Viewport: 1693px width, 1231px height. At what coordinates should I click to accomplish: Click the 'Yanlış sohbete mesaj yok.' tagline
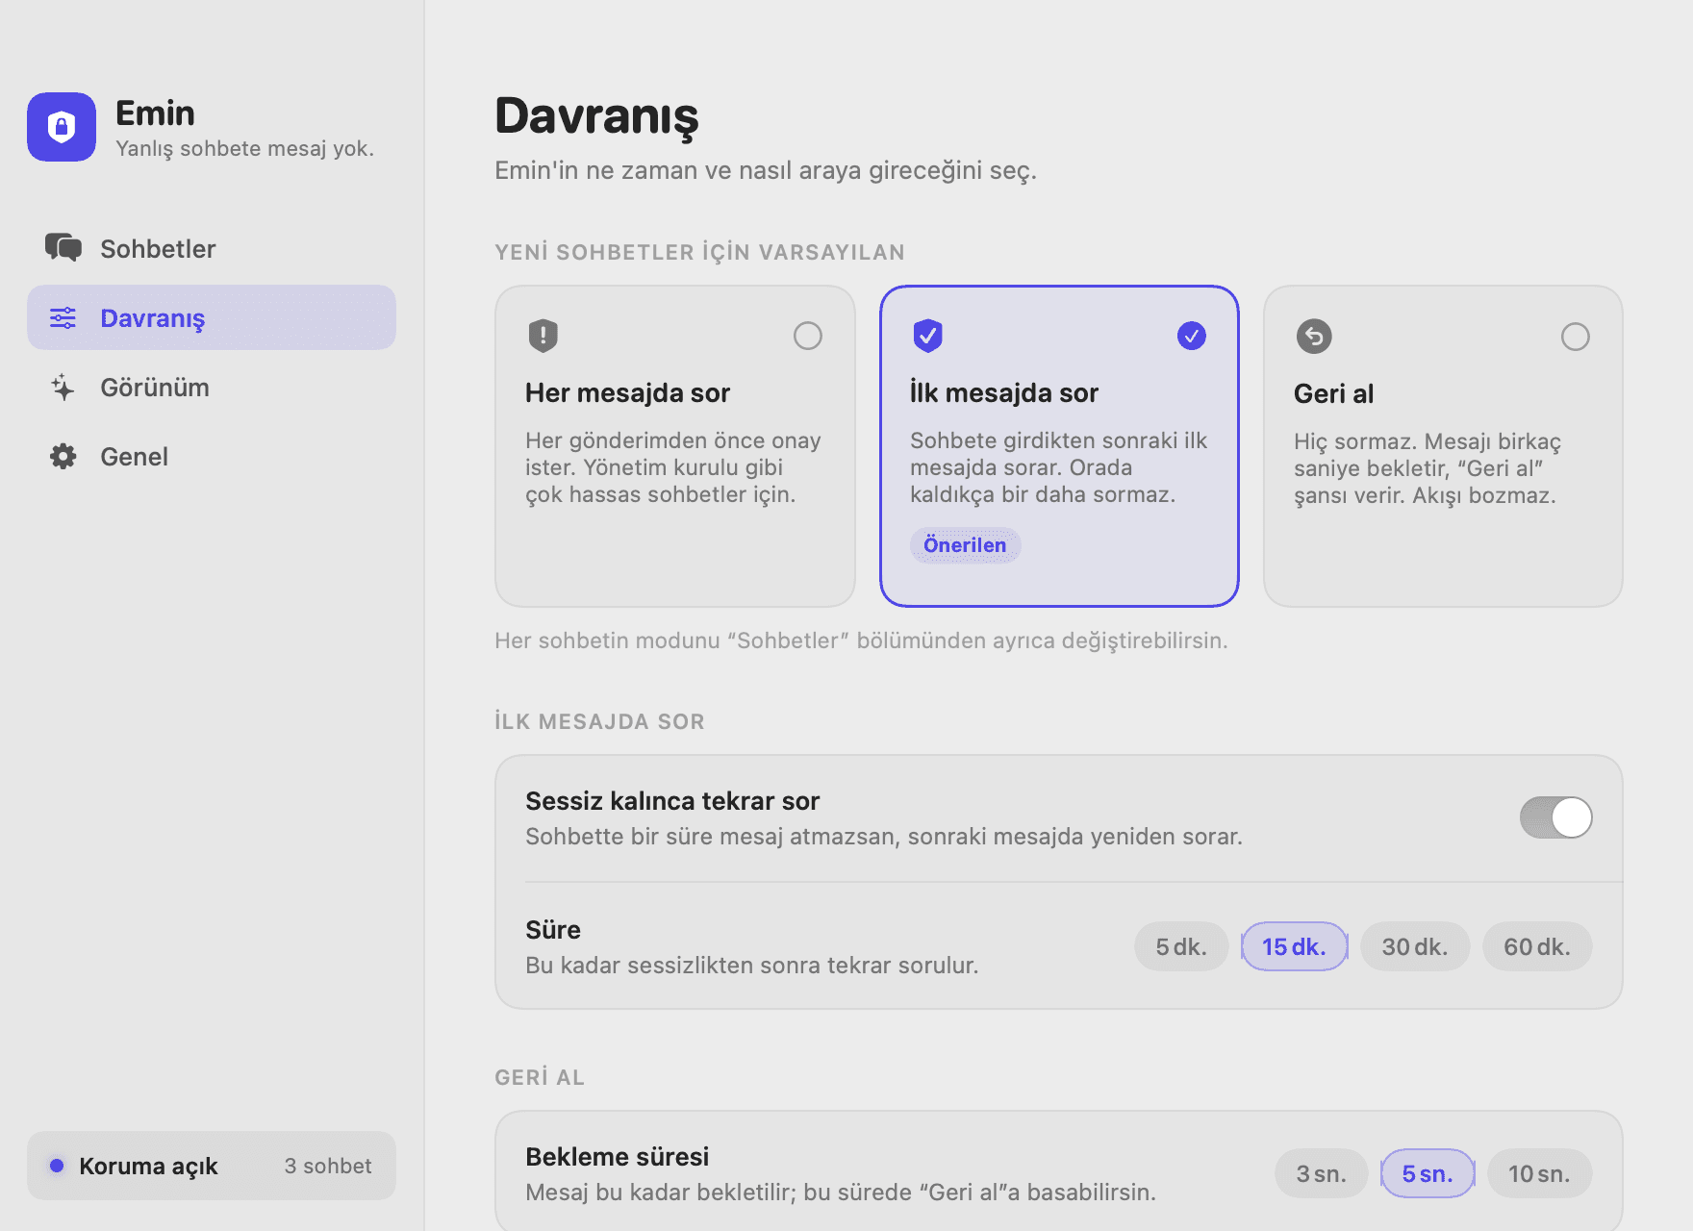[x=244, y=148]
